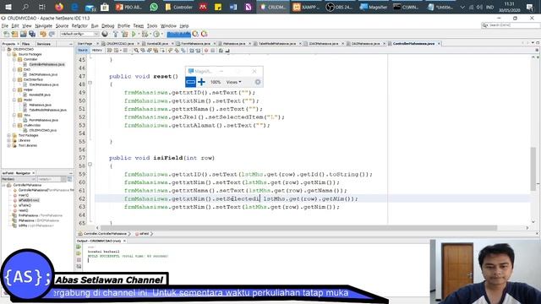
Task: Close the Output panel tab
Action: (124, 241)
